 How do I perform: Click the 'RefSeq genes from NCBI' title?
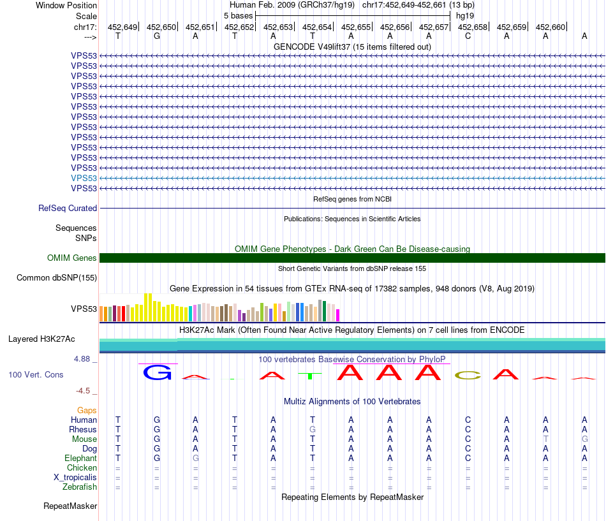tap(352, 199)
